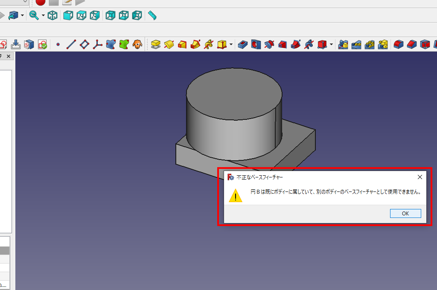The width and height of the screenshot is (437, 290).
Task: Switch to top view cube
Action: (x=82, y=15)
